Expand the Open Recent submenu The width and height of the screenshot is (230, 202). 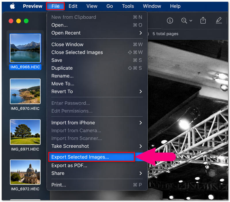[x=97, y=33]
